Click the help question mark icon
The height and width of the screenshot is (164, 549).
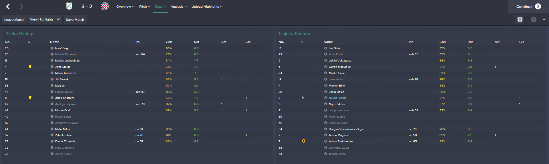(534, 19)
